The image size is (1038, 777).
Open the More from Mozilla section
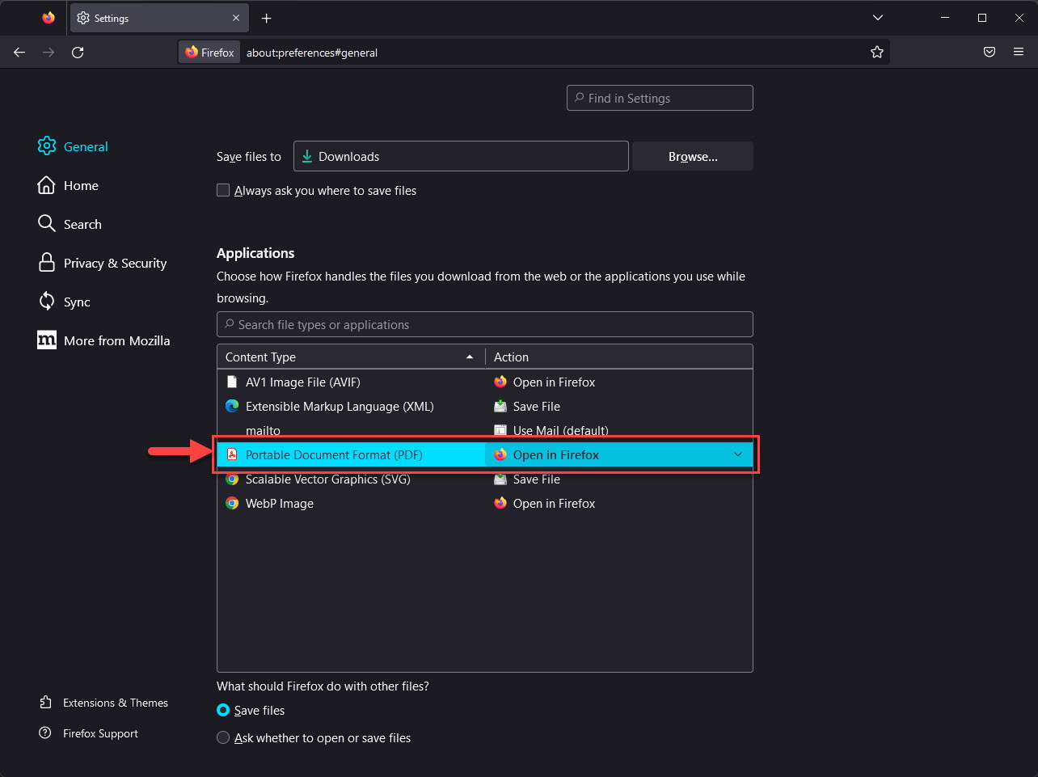pyautogui.click(x=116, y=341)
